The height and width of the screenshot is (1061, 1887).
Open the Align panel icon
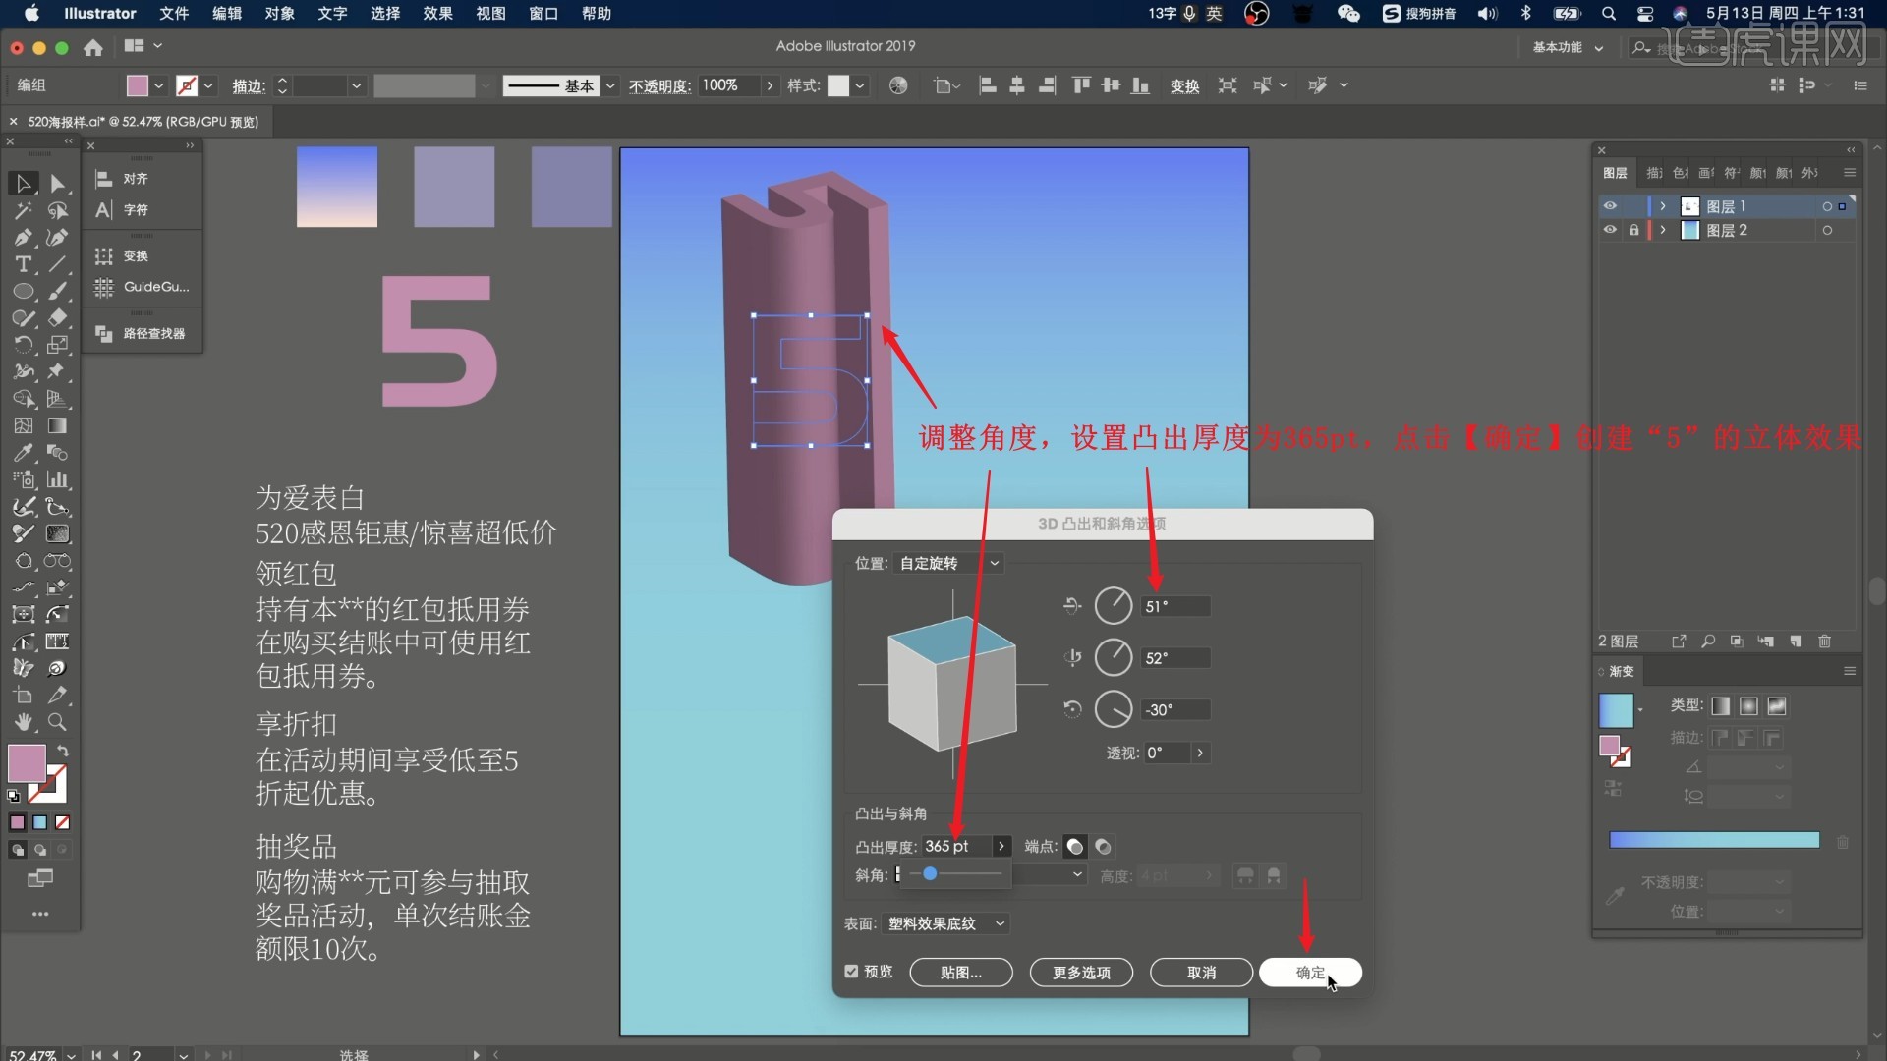point(104,179)
